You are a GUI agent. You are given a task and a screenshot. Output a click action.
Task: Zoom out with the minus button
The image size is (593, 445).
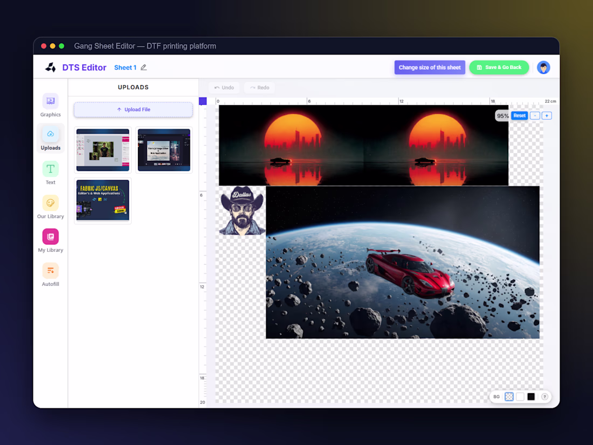[535, 116]
